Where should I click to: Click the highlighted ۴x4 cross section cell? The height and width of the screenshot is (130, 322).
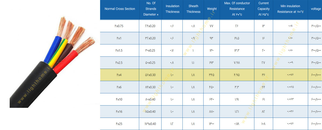click(120, 75)
